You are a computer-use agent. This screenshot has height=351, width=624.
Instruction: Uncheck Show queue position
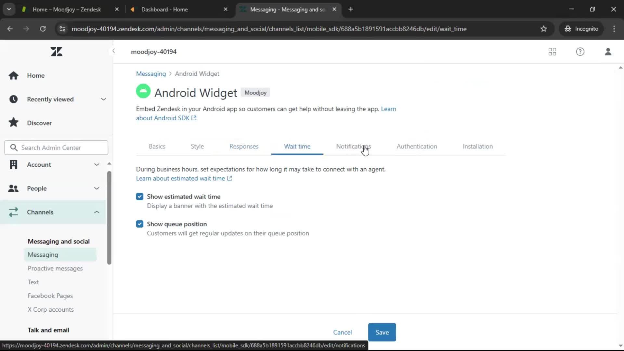139,224
